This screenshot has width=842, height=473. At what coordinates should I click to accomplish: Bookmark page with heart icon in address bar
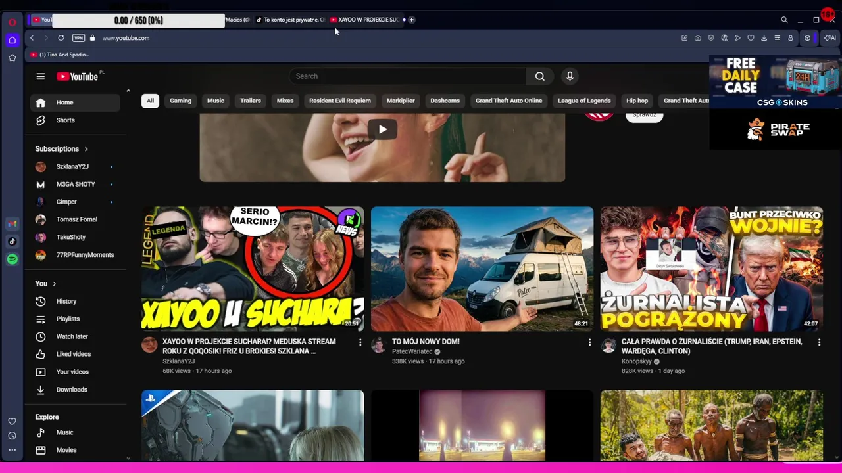tap(751, 38)
